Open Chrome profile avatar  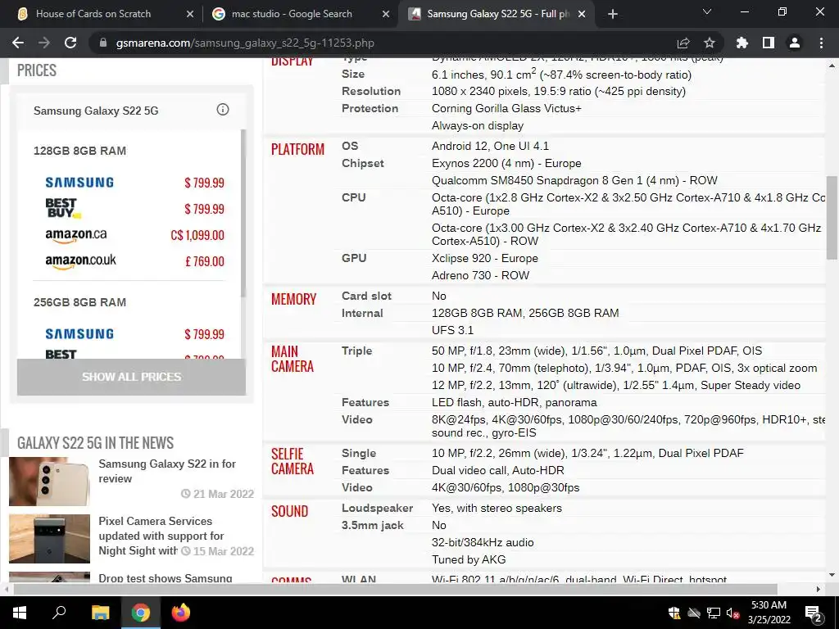[x=795, y=43]
